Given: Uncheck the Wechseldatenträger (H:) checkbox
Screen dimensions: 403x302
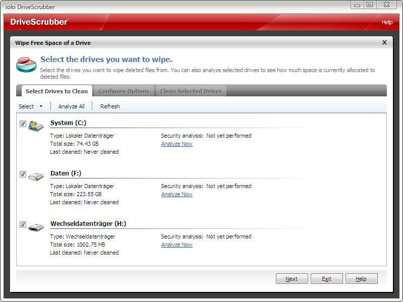Looking at the screenshot, I should coord(23,225).
